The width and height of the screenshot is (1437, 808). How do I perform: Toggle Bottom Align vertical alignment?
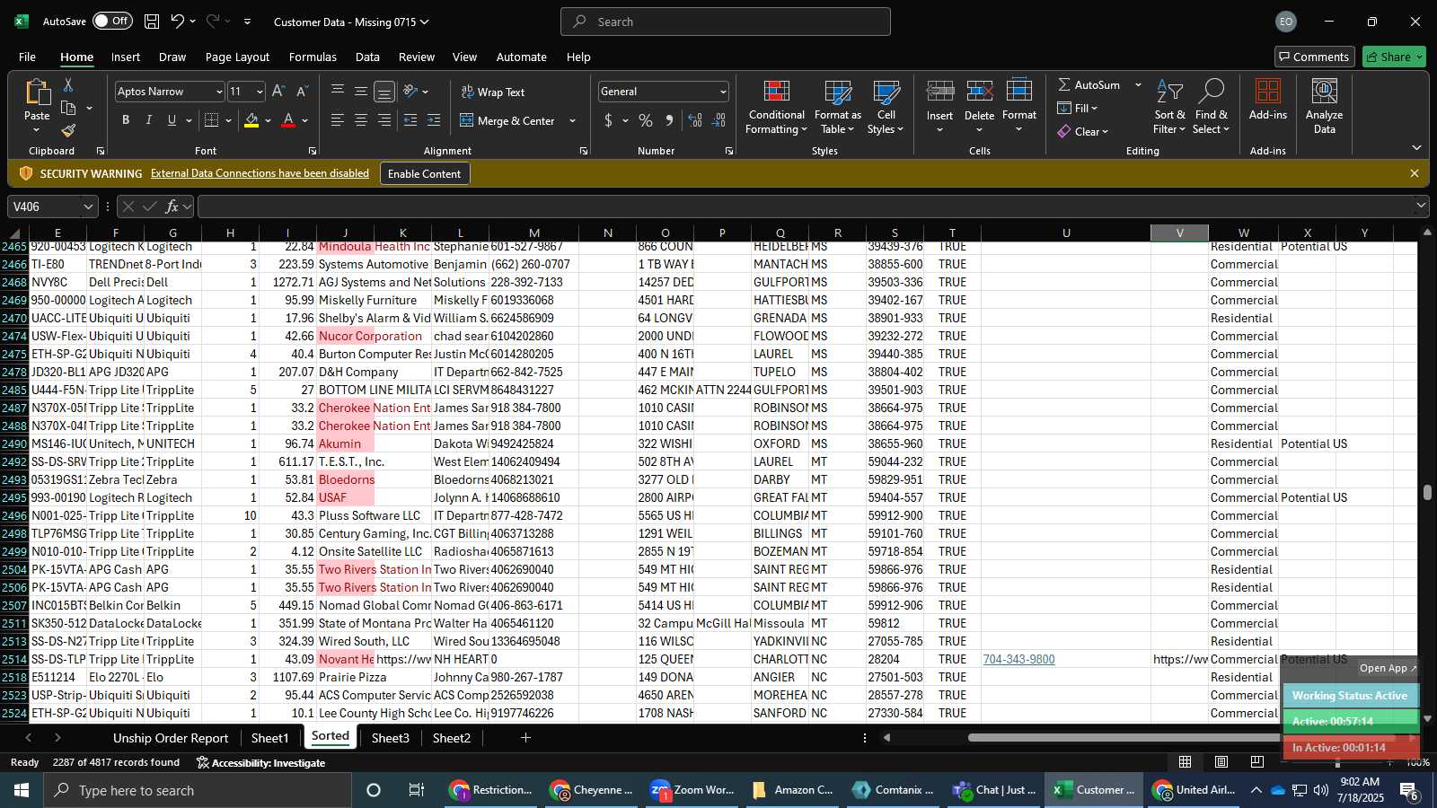pos(384,92)
